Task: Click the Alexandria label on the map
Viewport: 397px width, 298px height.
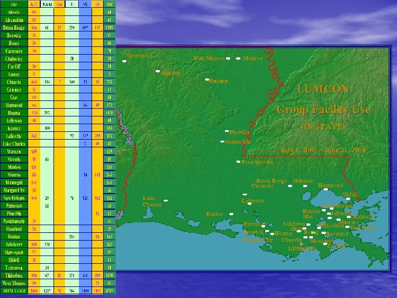Action: pos(238,142)
